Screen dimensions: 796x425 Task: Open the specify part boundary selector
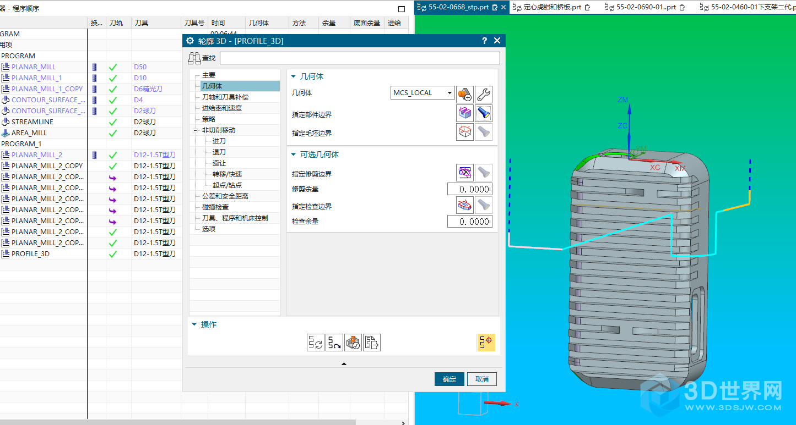(465, 114)
